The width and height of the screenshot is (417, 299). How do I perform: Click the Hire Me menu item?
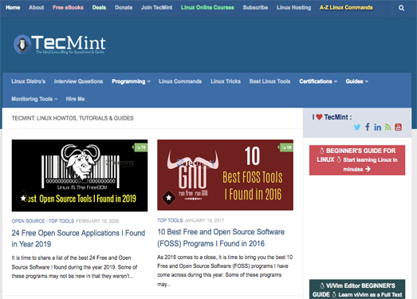pyautogui.click(x=75, y=99)
